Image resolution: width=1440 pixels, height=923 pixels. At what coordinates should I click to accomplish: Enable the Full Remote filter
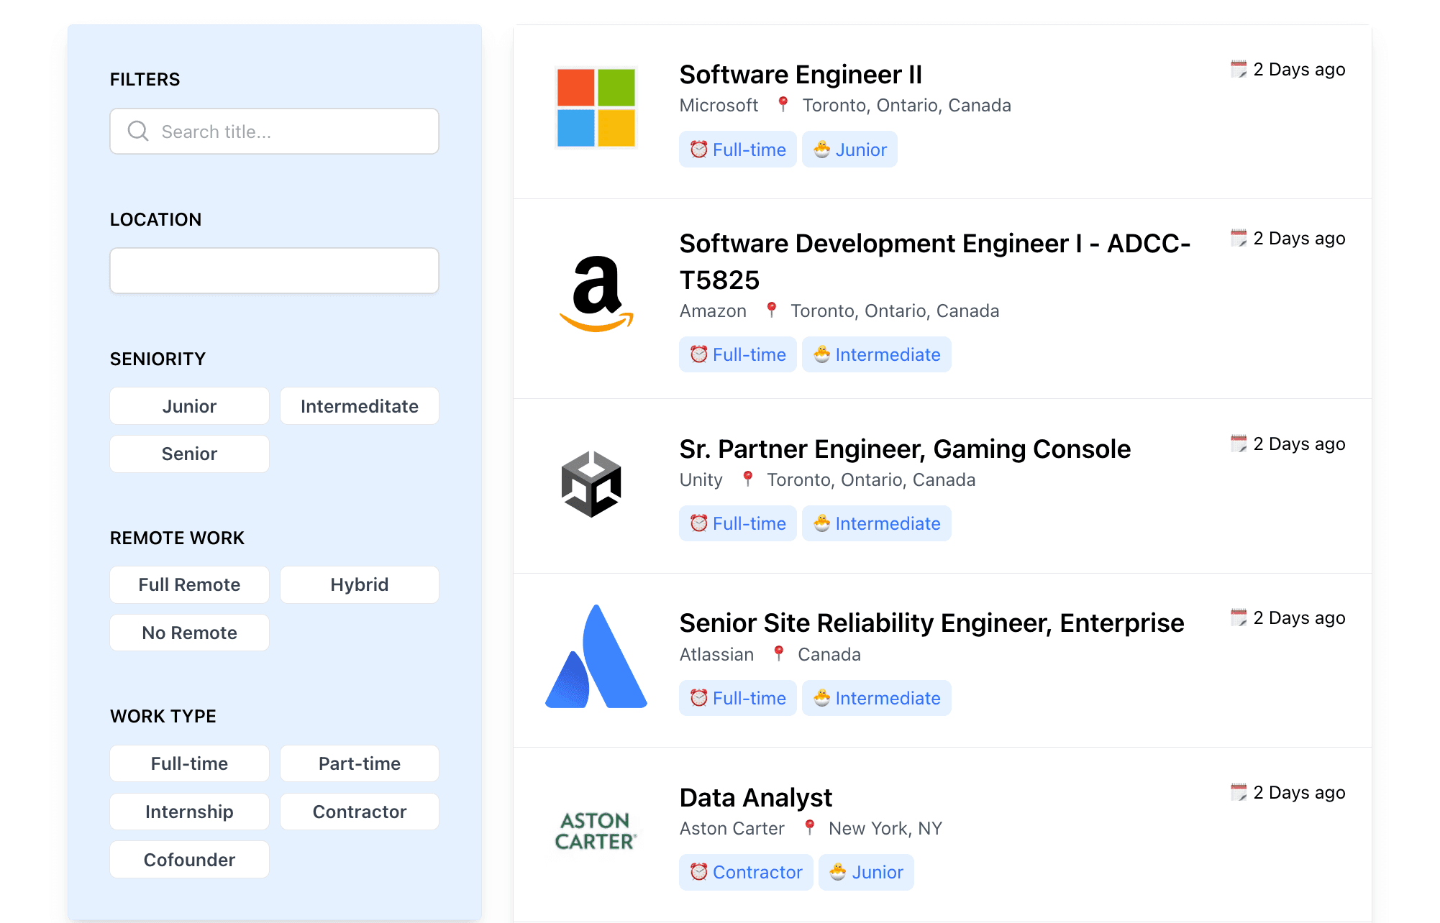click(x=190, y=584)
